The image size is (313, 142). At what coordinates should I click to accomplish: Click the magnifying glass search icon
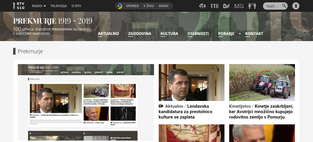point(284,6)
